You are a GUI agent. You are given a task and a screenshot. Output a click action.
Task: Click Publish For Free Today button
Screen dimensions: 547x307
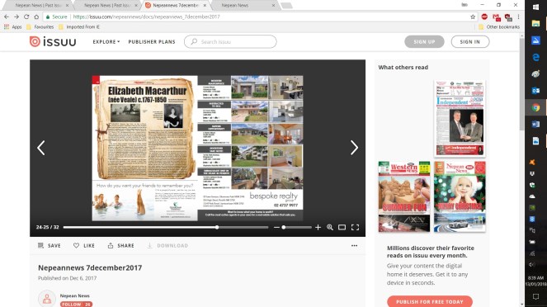tap(430, 302)
